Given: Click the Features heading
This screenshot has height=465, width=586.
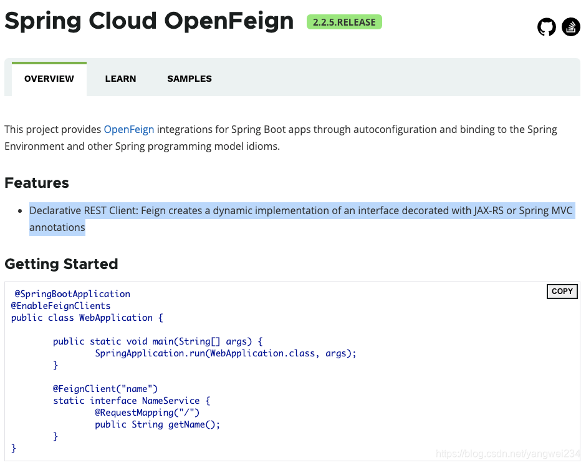Looking at the screenshot, I should tap(37, 183).
